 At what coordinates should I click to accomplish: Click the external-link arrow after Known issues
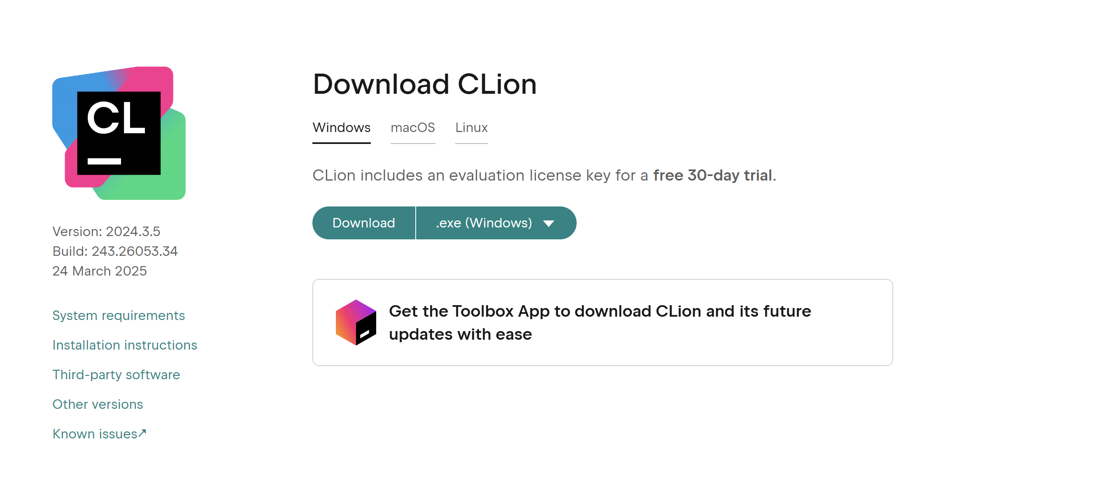coord(142,432)
